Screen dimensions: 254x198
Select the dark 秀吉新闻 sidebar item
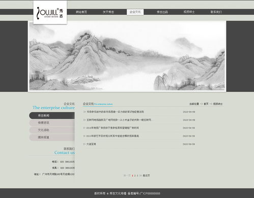[x=52, y=116]
